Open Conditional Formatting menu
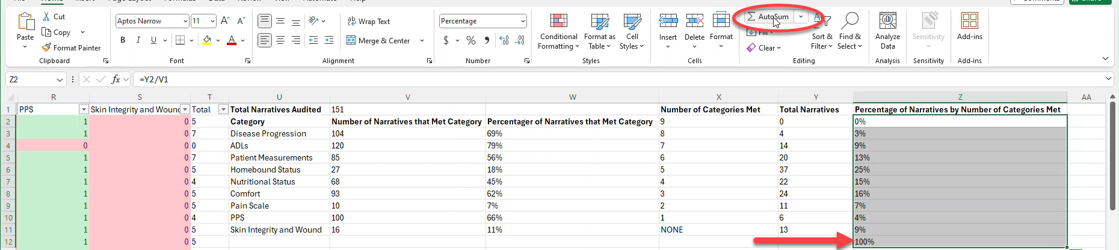1119x250 pixels. point(558,31)
